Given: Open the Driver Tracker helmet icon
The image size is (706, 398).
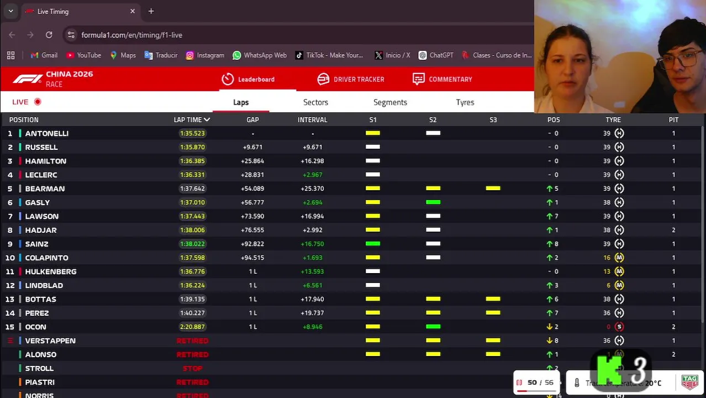Looking at the screenshot, I should tap(323, 79).
